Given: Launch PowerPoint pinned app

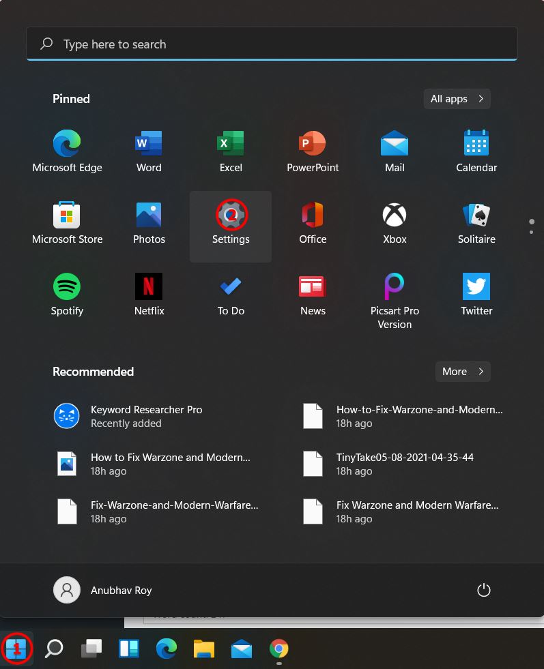Looking at the screenshot, I should pyautogui.click(x=313, y=151).
